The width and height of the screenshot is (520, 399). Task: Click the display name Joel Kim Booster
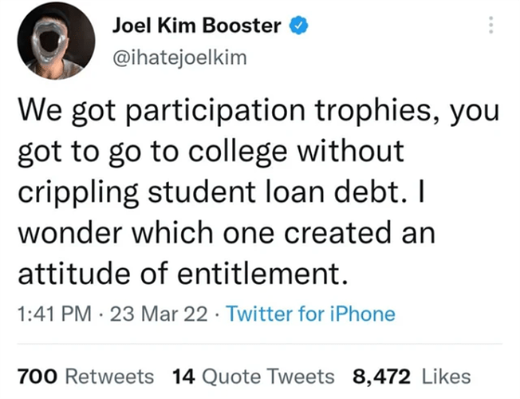tap(197, 26)
